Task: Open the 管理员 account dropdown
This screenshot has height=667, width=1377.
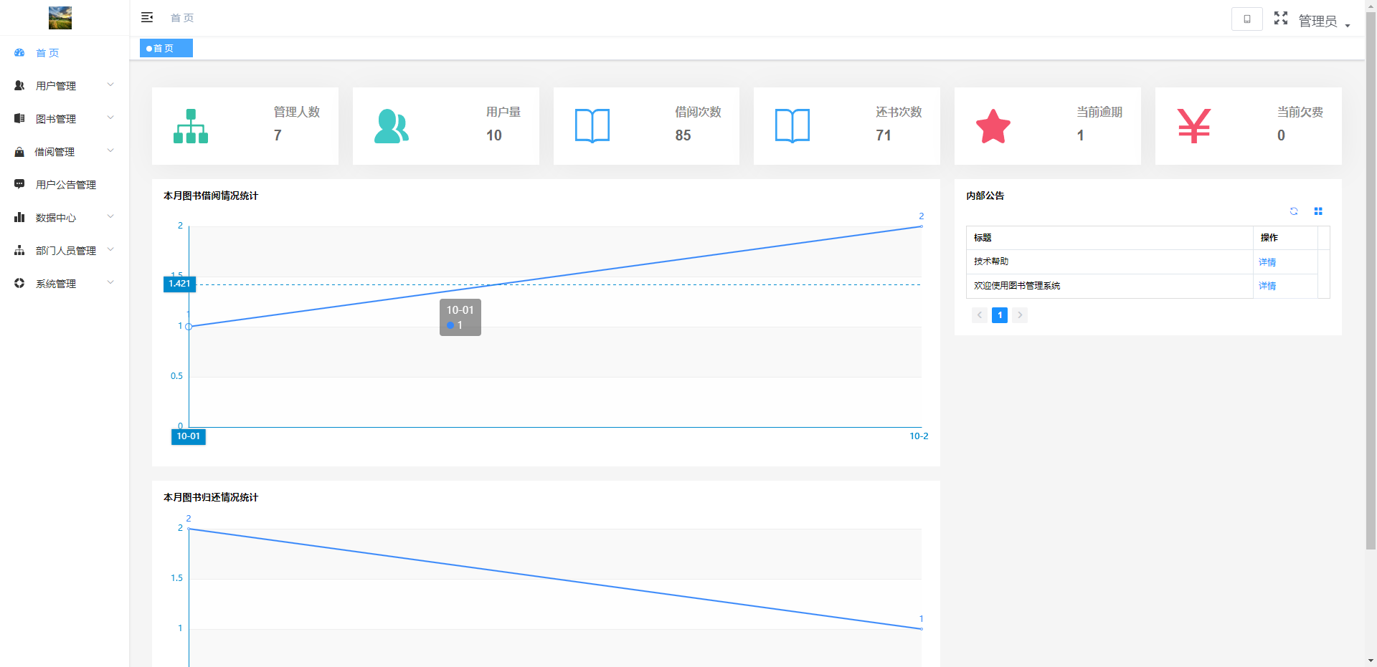Action: 1323,21
